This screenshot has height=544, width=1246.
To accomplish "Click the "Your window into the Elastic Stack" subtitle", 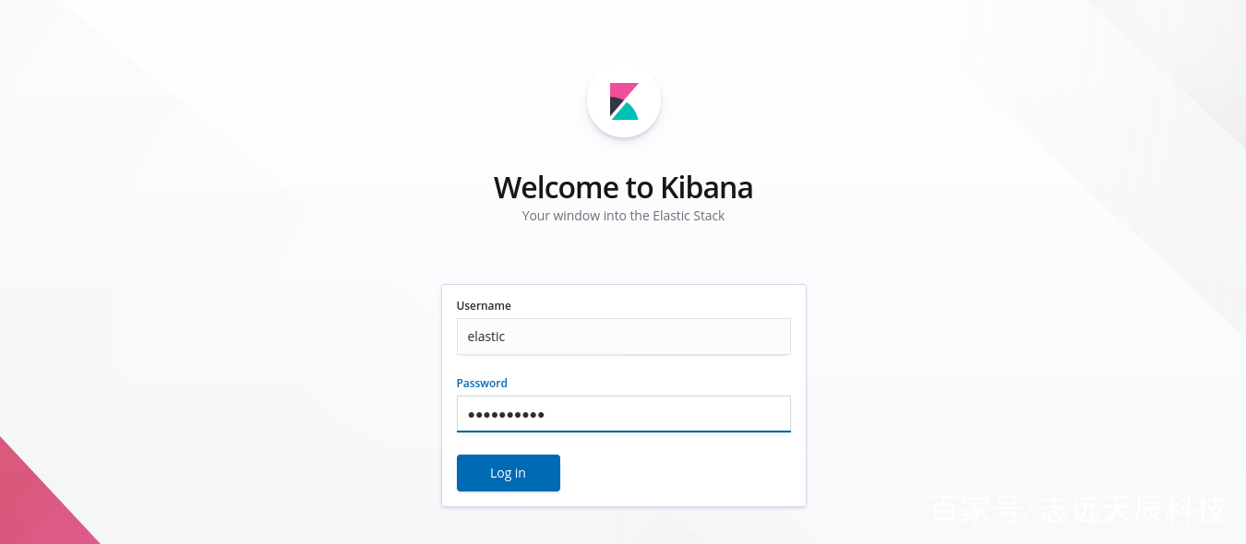I will [623, 216].
